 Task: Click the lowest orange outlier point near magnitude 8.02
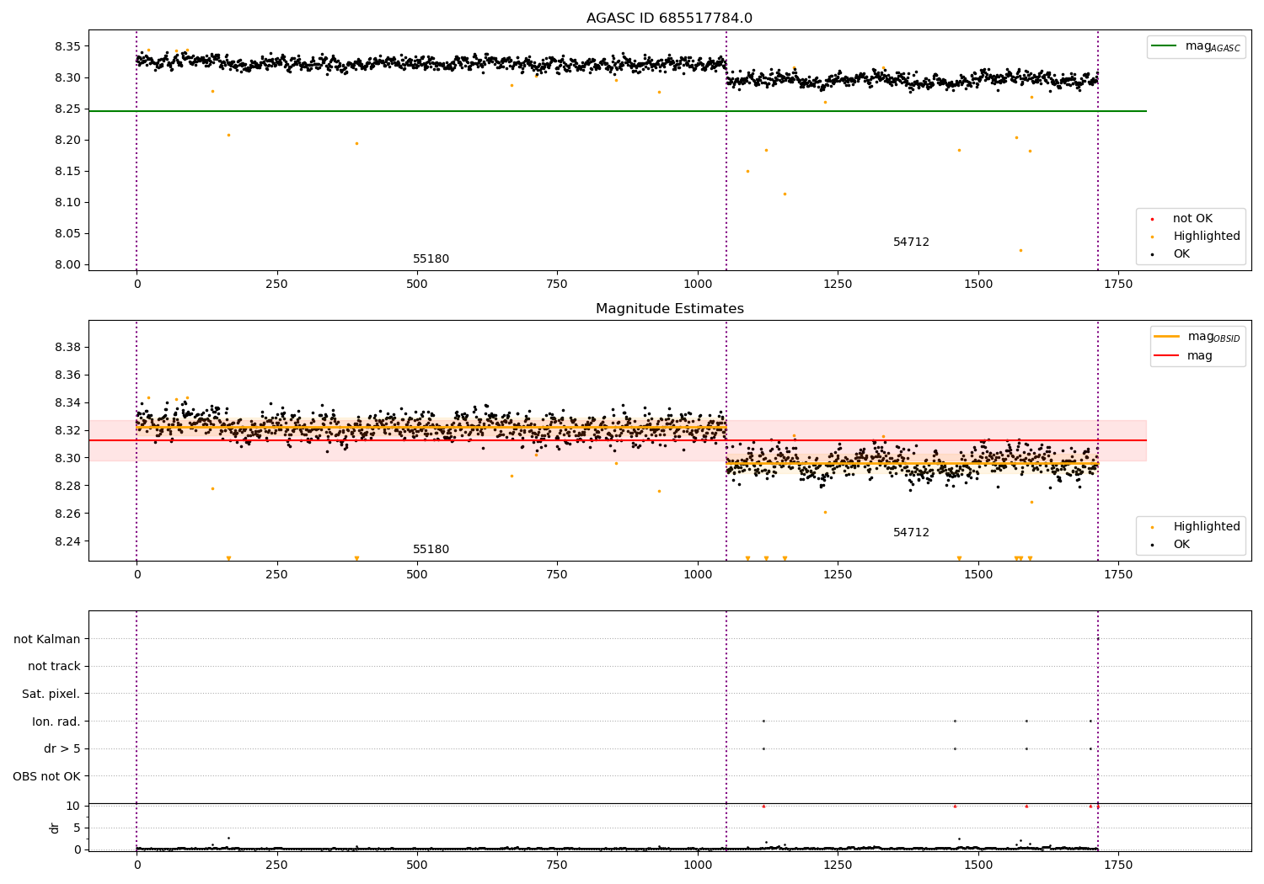point(1020,250)
